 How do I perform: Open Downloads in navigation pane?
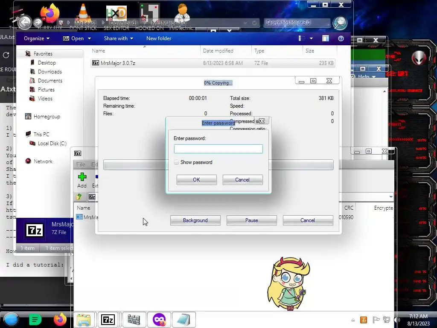tap(50, 71)
